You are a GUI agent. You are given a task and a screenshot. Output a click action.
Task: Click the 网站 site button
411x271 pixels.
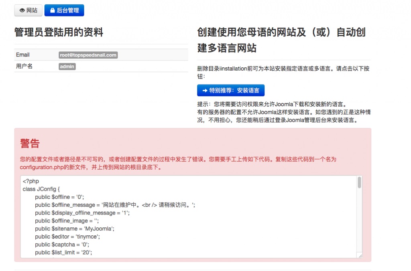pos(28,10)
